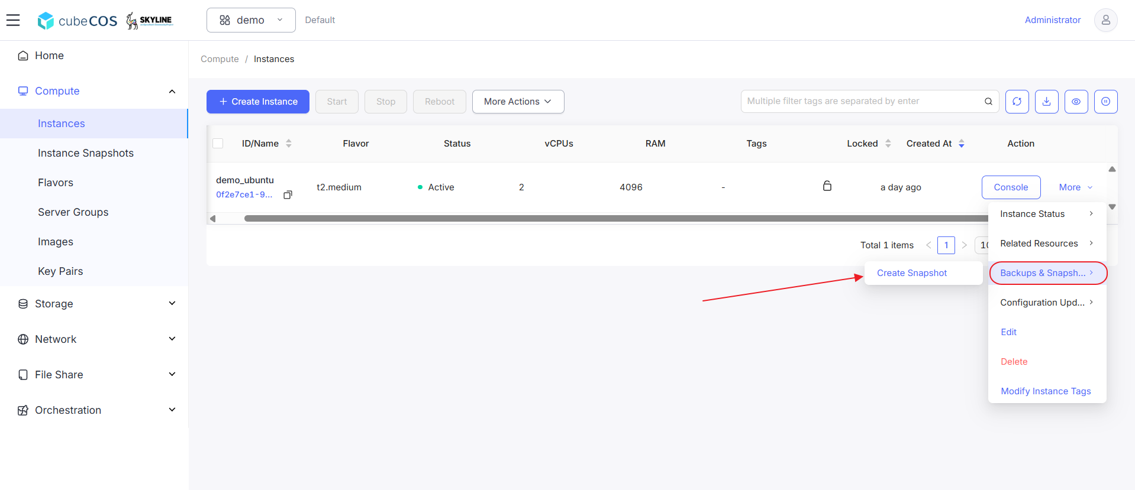
Task: Check the select-all instances checkbox
Action: click(218, 144)
